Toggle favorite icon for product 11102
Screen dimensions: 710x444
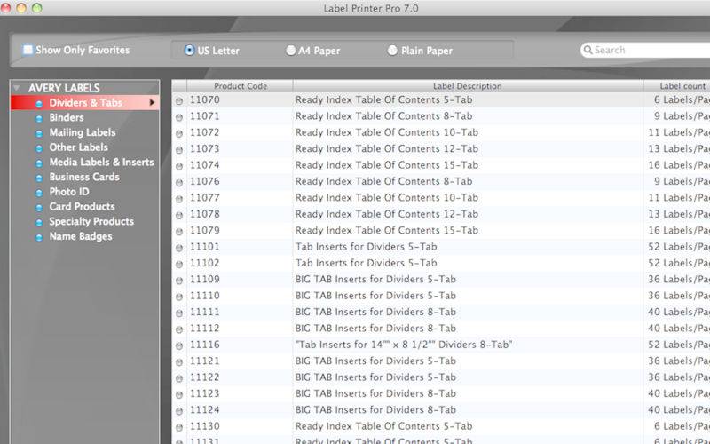pos(179,264)
